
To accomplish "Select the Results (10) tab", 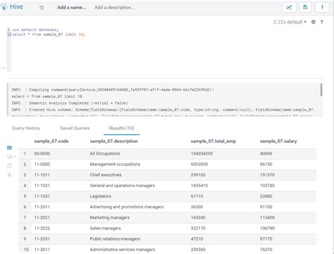I will point(121,128).
